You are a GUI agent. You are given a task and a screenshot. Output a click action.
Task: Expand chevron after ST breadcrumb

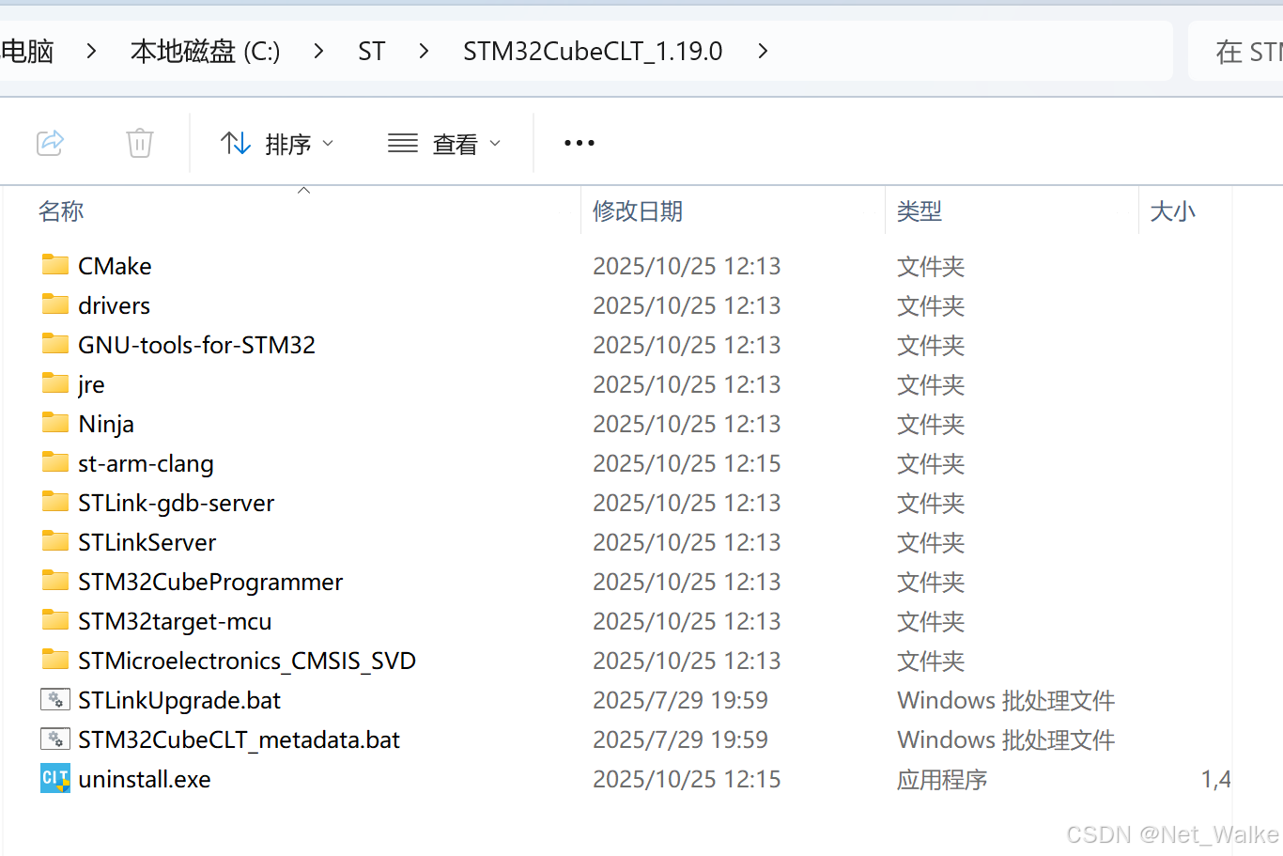[424, 51]
